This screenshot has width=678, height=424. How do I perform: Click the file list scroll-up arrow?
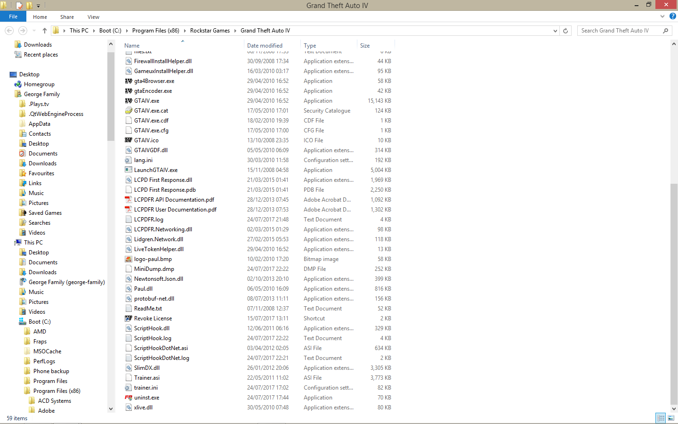tap(674, 44)
